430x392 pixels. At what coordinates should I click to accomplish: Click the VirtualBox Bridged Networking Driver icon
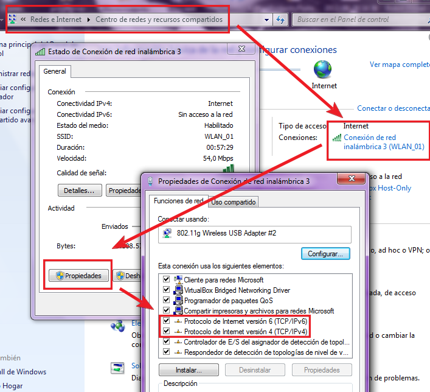[178, 290]
